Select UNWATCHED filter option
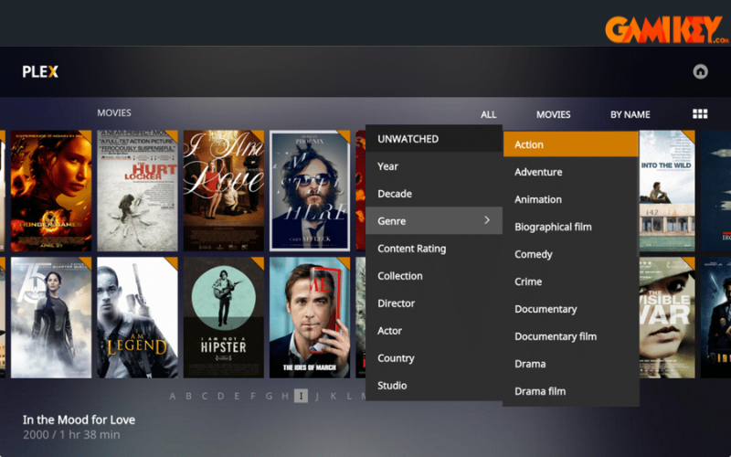Screen dimensions: 731x457 tap(434, 139)
